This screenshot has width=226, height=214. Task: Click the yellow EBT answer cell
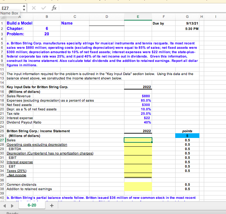point(138,166)
